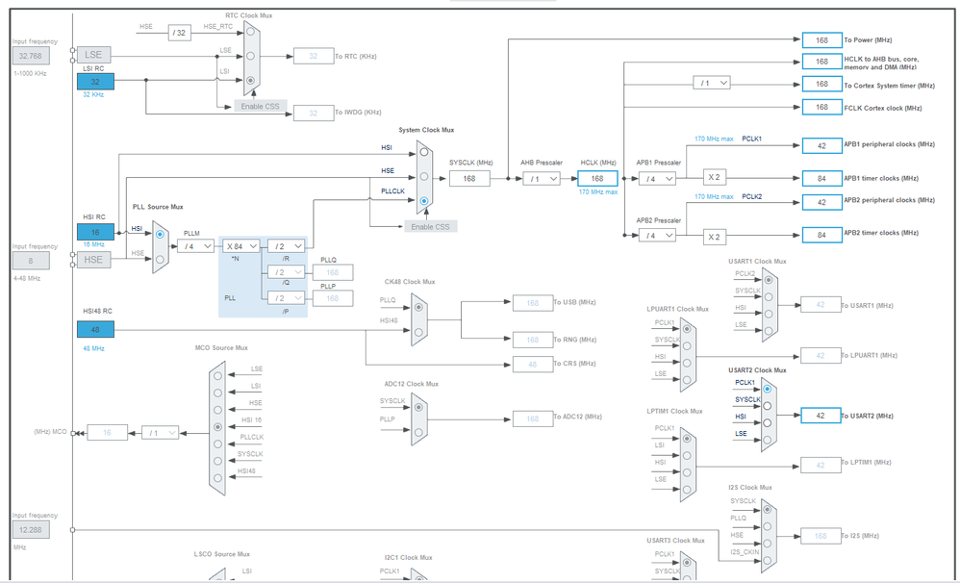Click the APB1 timer clocks value box

click(x=821, y=178)
